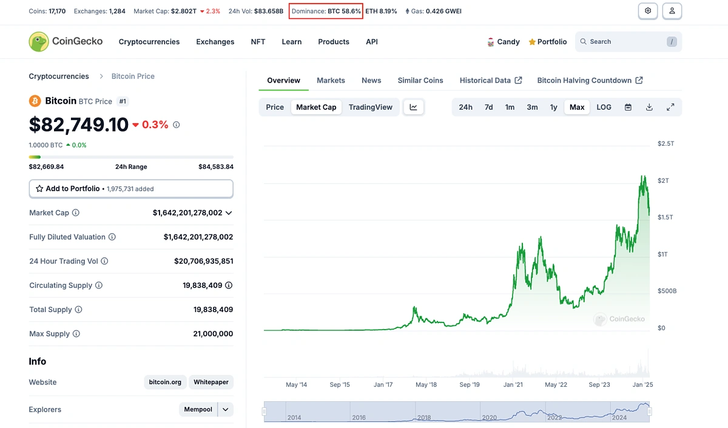Click the Cryptocurrencies breadcrumb link
The image size is (728, 428).
point(59,76)
